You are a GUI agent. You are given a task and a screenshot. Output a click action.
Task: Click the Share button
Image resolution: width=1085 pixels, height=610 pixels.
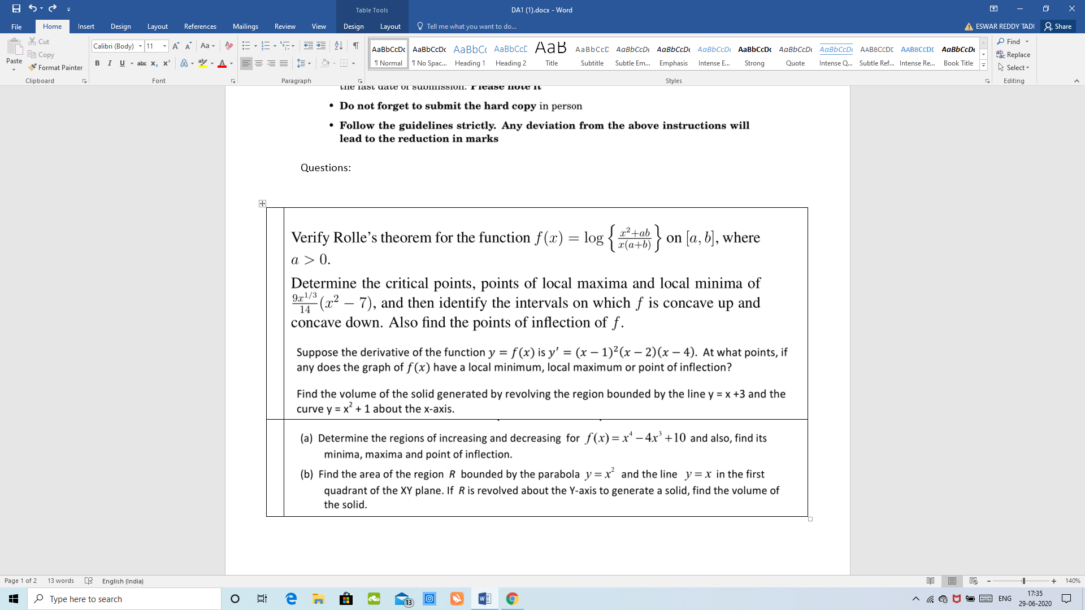click(x=1058, y=26)
